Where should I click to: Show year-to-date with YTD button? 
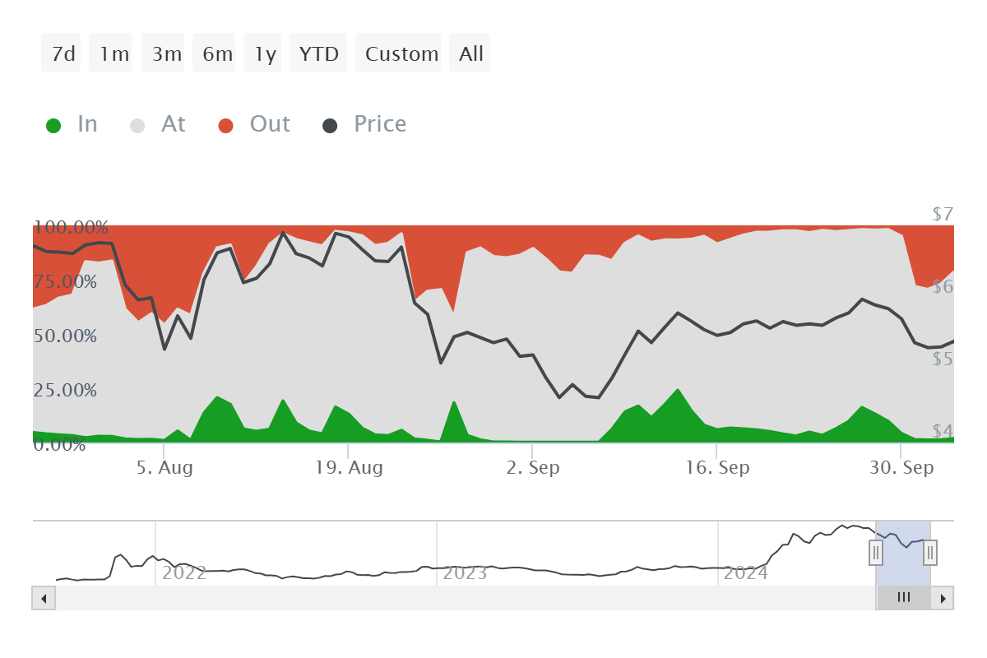(x=318, y=53)
